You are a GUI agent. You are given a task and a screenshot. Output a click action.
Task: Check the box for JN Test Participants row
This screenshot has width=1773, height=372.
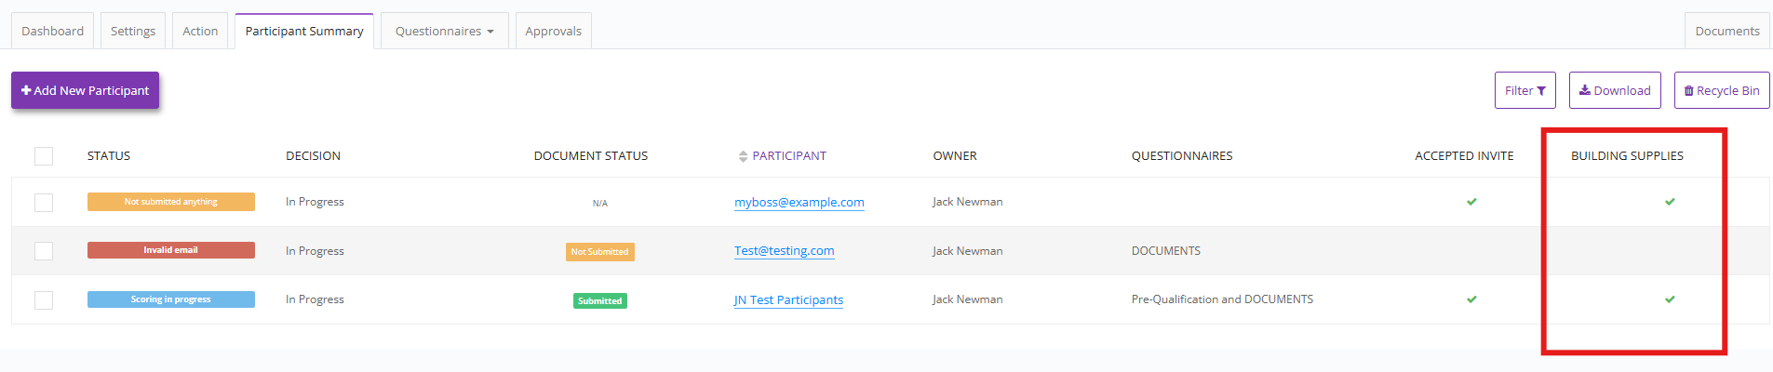tap(44, 300)
